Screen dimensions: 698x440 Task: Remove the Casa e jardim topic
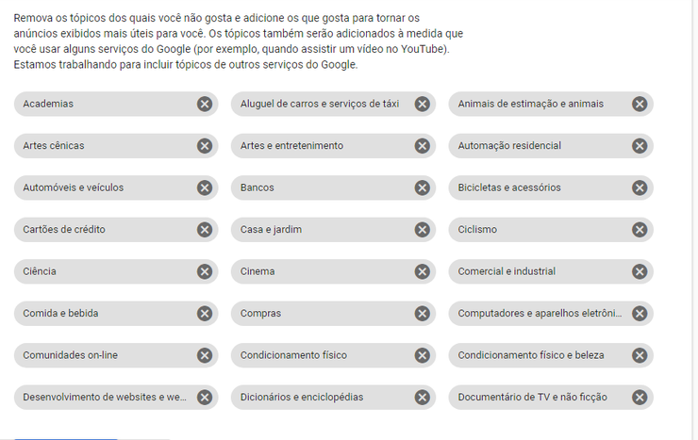pyautogui.click(x=423, y=230)
